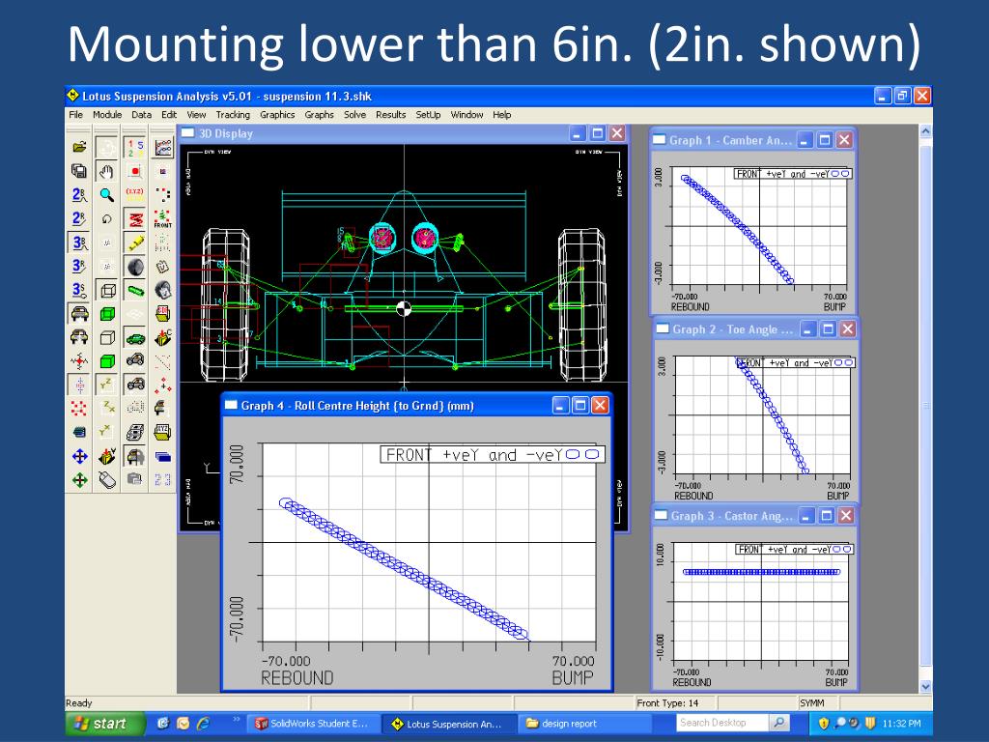Toggle the wireframe cube display
This screenshot has height=742, width=989.
click(x=107, y=290)
